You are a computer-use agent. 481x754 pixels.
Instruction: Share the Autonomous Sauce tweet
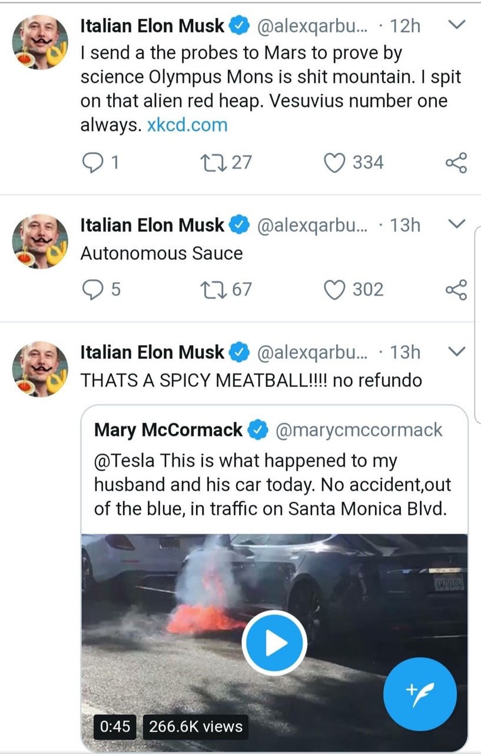coord(456,289)
